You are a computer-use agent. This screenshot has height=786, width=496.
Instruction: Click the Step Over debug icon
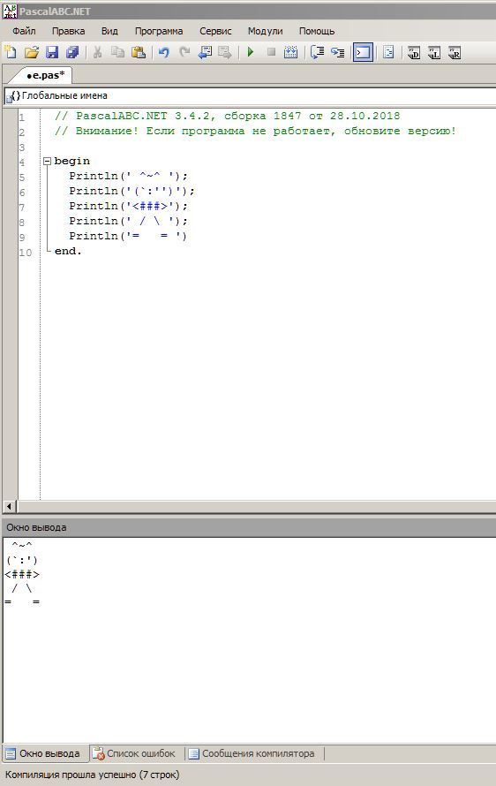[x=317, y=52]
